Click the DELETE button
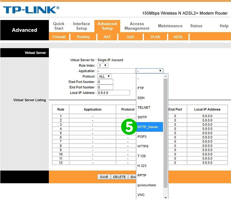 point(119,177)
